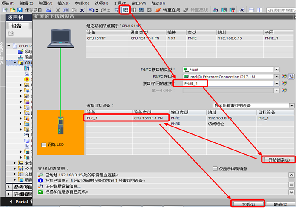Viewport: 296px width, 208px height.
Task: Open the 项目(P) menu
Action: click(x=8, y=3)
